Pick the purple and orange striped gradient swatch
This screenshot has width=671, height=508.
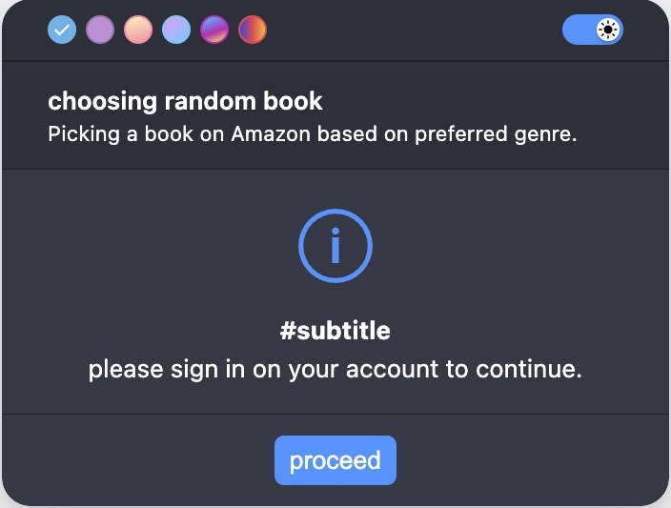click(x=213, y=30)
